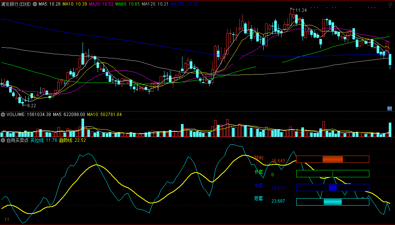Click the red 获利 progress bar
This screenshot has width=395, height=225.
coord(333,159)
